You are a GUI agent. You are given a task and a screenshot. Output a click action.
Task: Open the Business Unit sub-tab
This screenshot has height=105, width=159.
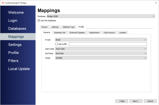(60, 33)
